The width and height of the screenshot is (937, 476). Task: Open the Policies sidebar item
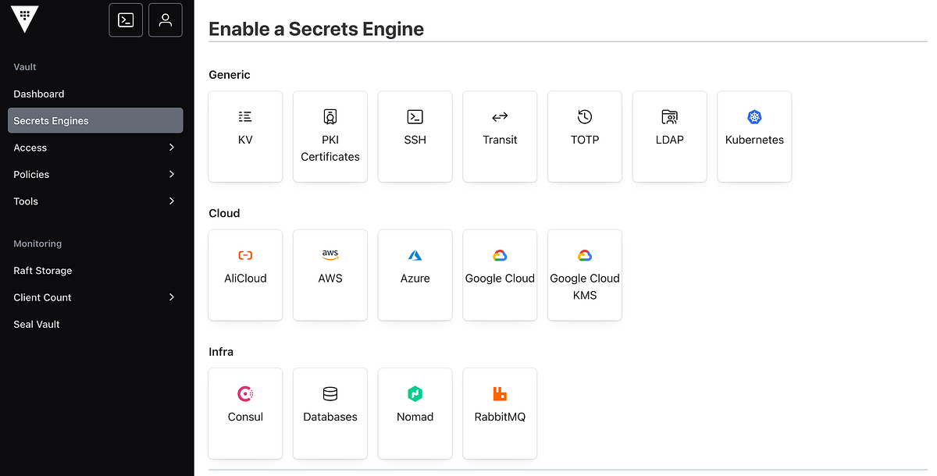point(95,174)
